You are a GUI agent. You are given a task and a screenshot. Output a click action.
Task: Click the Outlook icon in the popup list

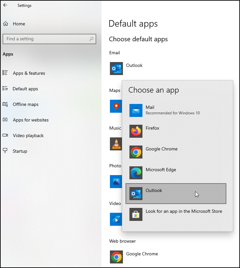click(x=136, y=194)
